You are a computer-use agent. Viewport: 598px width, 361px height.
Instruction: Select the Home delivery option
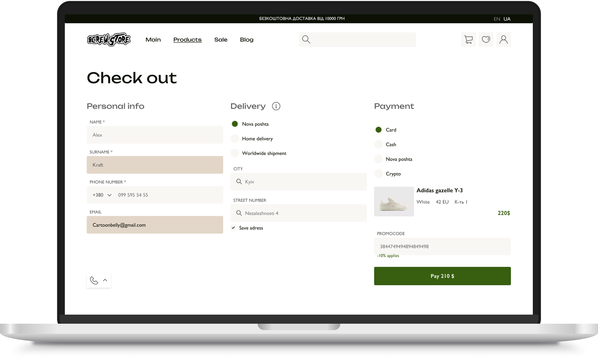point(234,138)
